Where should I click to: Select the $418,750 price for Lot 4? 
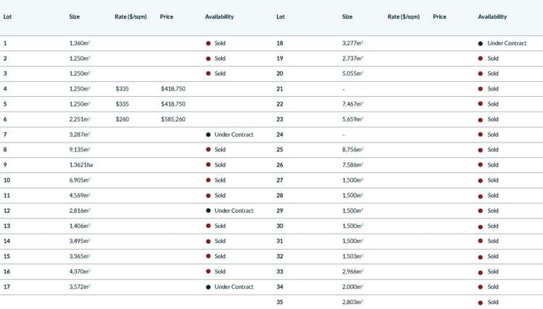click(x=173, y=89)
